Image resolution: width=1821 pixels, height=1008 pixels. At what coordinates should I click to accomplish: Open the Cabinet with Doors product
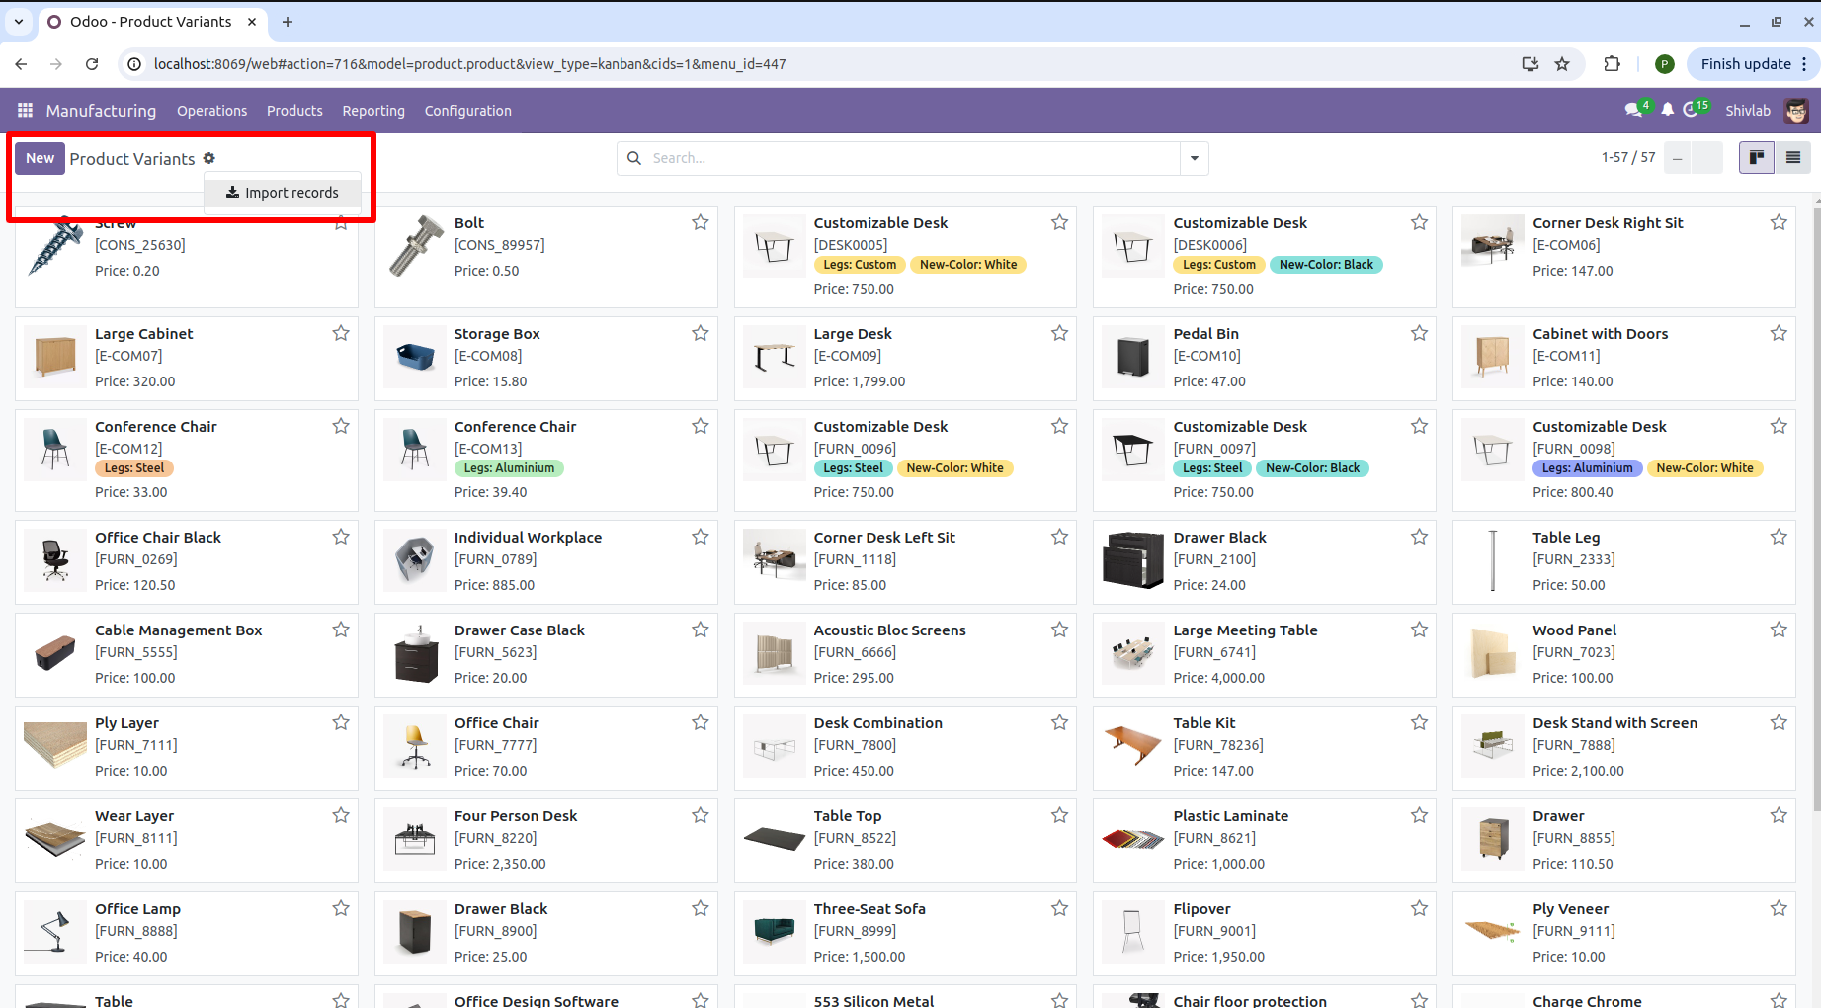(1623, 358)
